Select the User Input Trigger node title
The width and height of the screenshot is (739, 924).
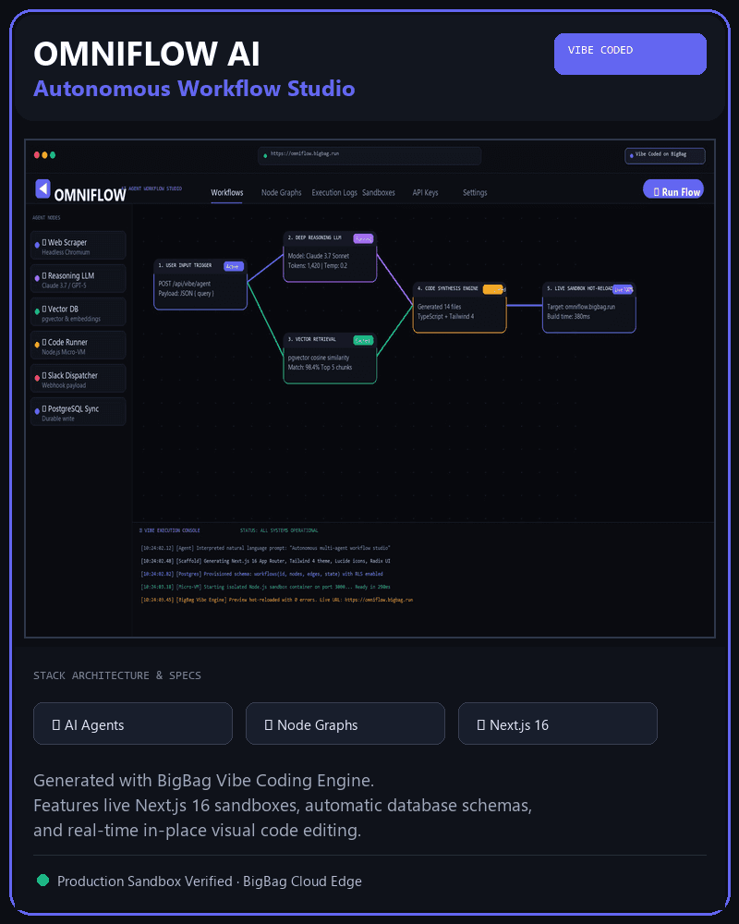(x=185, y=266)
